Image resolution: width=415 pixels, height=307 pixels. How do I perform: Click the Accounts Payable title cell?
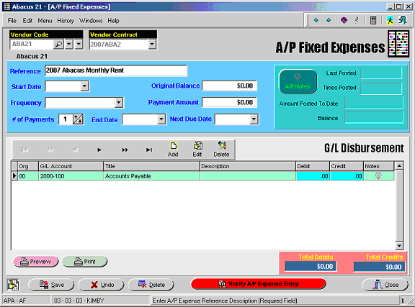(151, 176)
